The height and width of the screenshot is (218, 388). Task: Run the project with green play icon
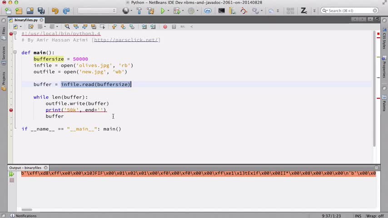pyautogui.click(x=163, y=10)
